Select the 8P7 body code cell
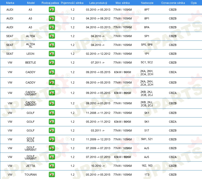202x179 pixels. 147,10
